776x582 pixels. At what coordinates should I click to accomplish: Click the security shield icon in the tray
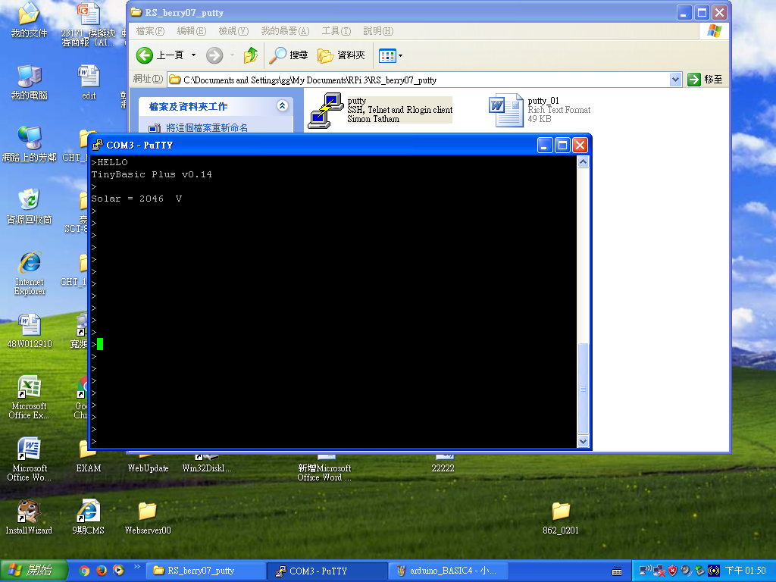click(672, 570)
